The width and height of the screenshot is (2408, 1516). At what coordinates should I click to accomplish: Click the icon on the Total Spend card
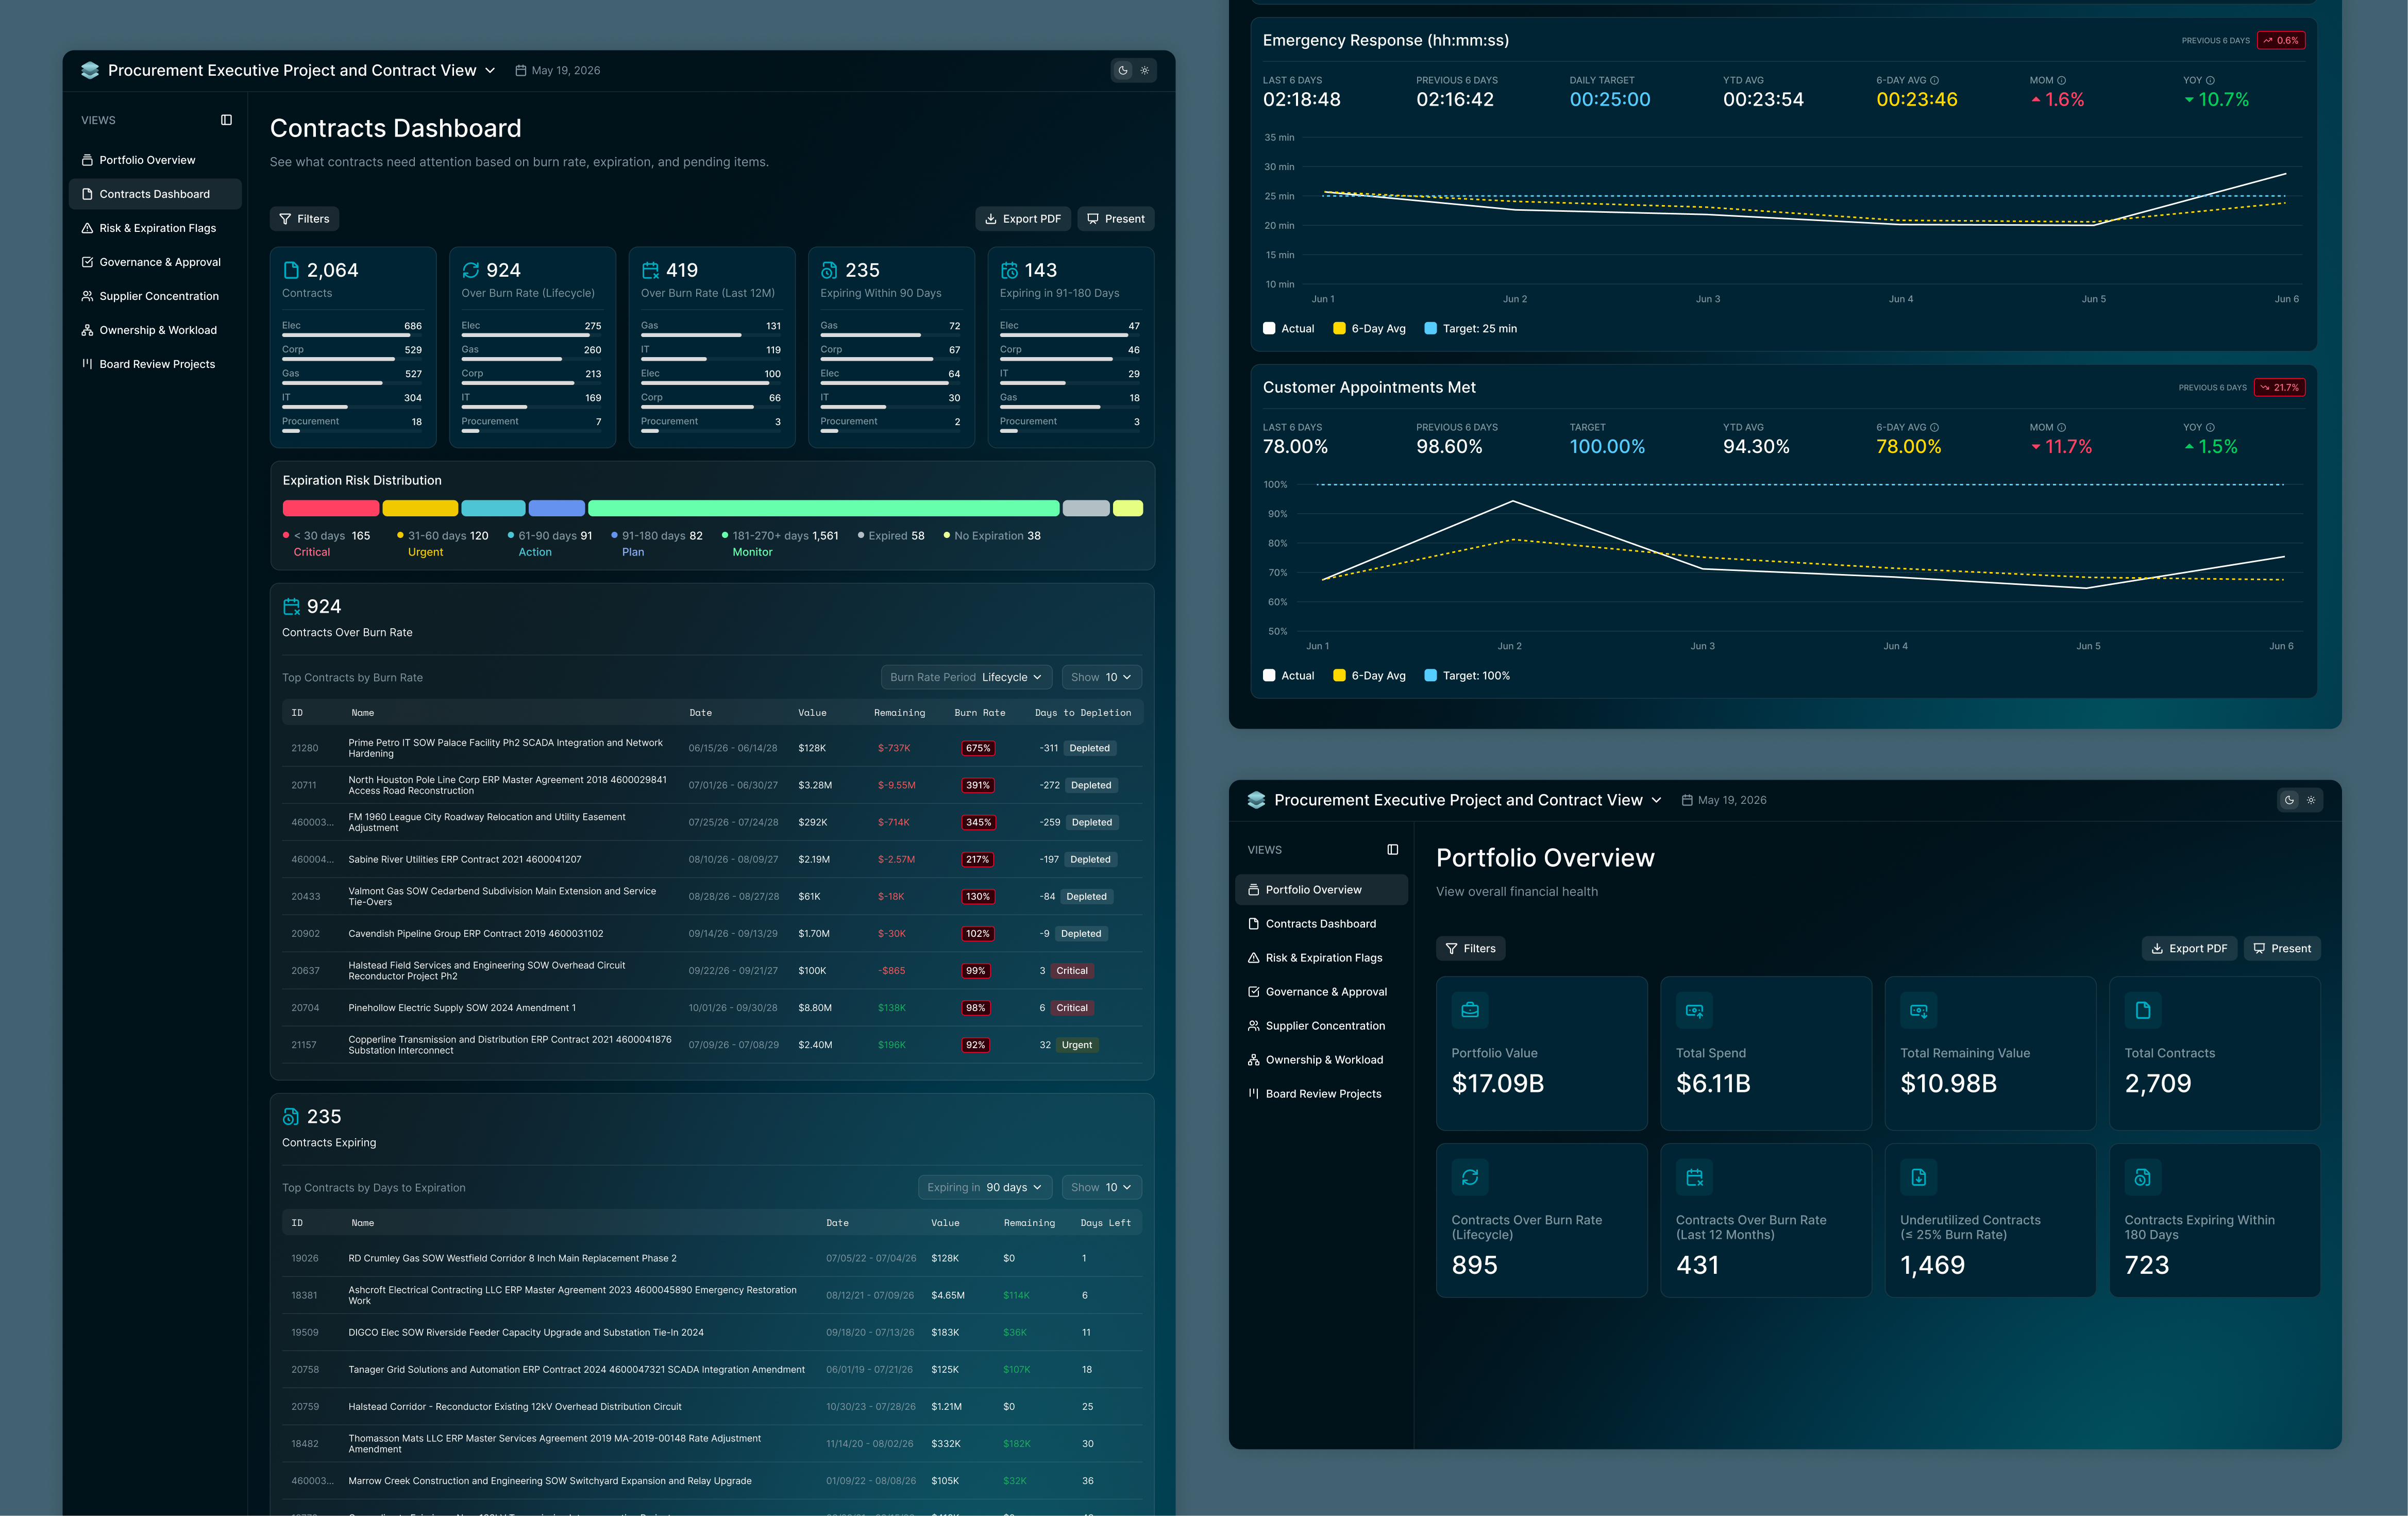1694,1010
